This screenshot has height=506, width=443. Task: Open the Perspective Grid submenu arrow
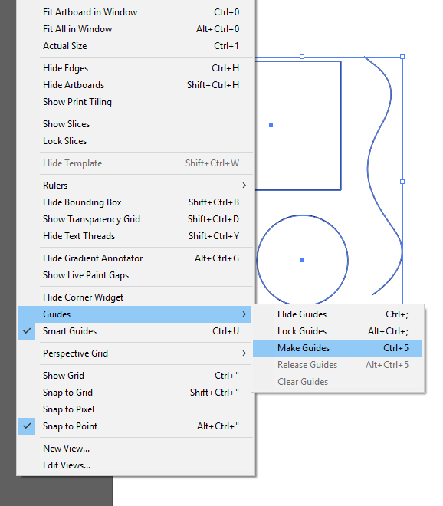click(x=244, y=353)
